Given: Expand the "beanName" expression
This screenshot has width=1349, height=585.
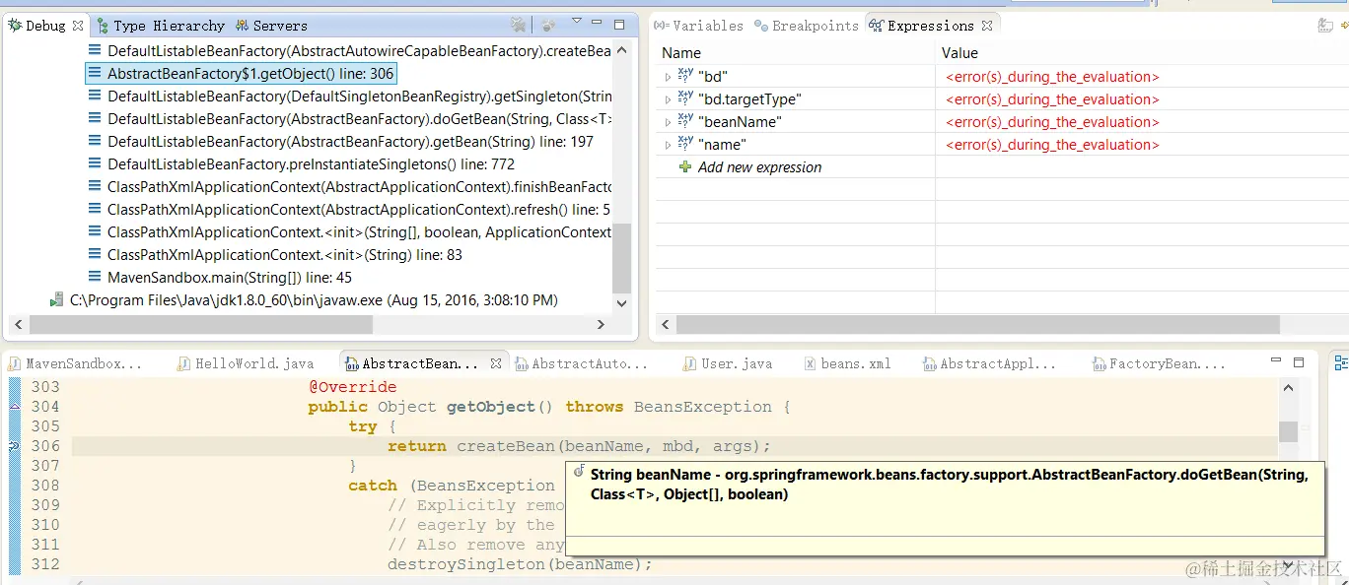Looking at the screenshot, I should 668,122.
